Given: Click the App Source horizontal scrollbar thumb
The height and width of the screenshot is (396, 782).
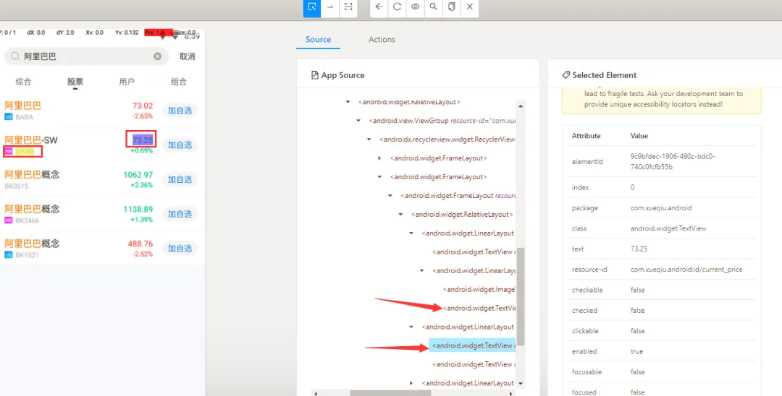Looking at the screenshot, I should pyautogui.click(x=390, y=393).
